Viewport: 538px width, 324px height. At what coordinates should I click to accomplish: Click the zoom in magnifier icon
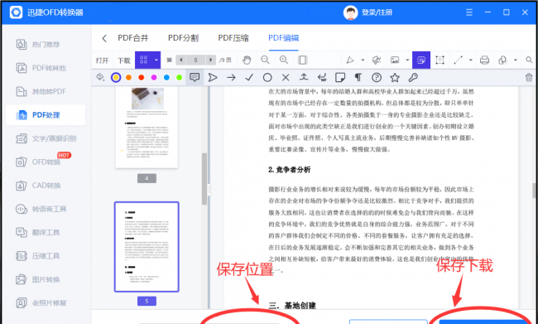(283, 60)
